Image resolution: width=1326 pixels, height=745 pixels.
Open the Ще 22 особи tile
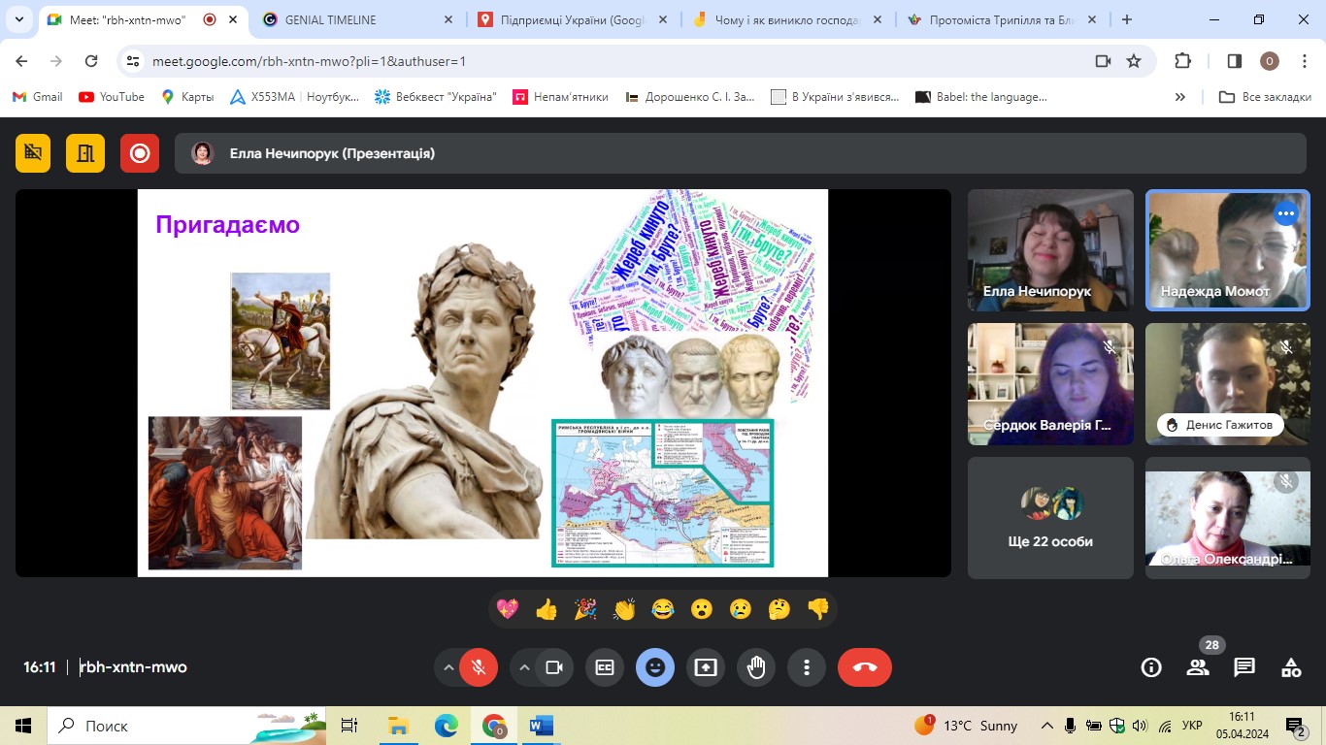(1050, 518)
